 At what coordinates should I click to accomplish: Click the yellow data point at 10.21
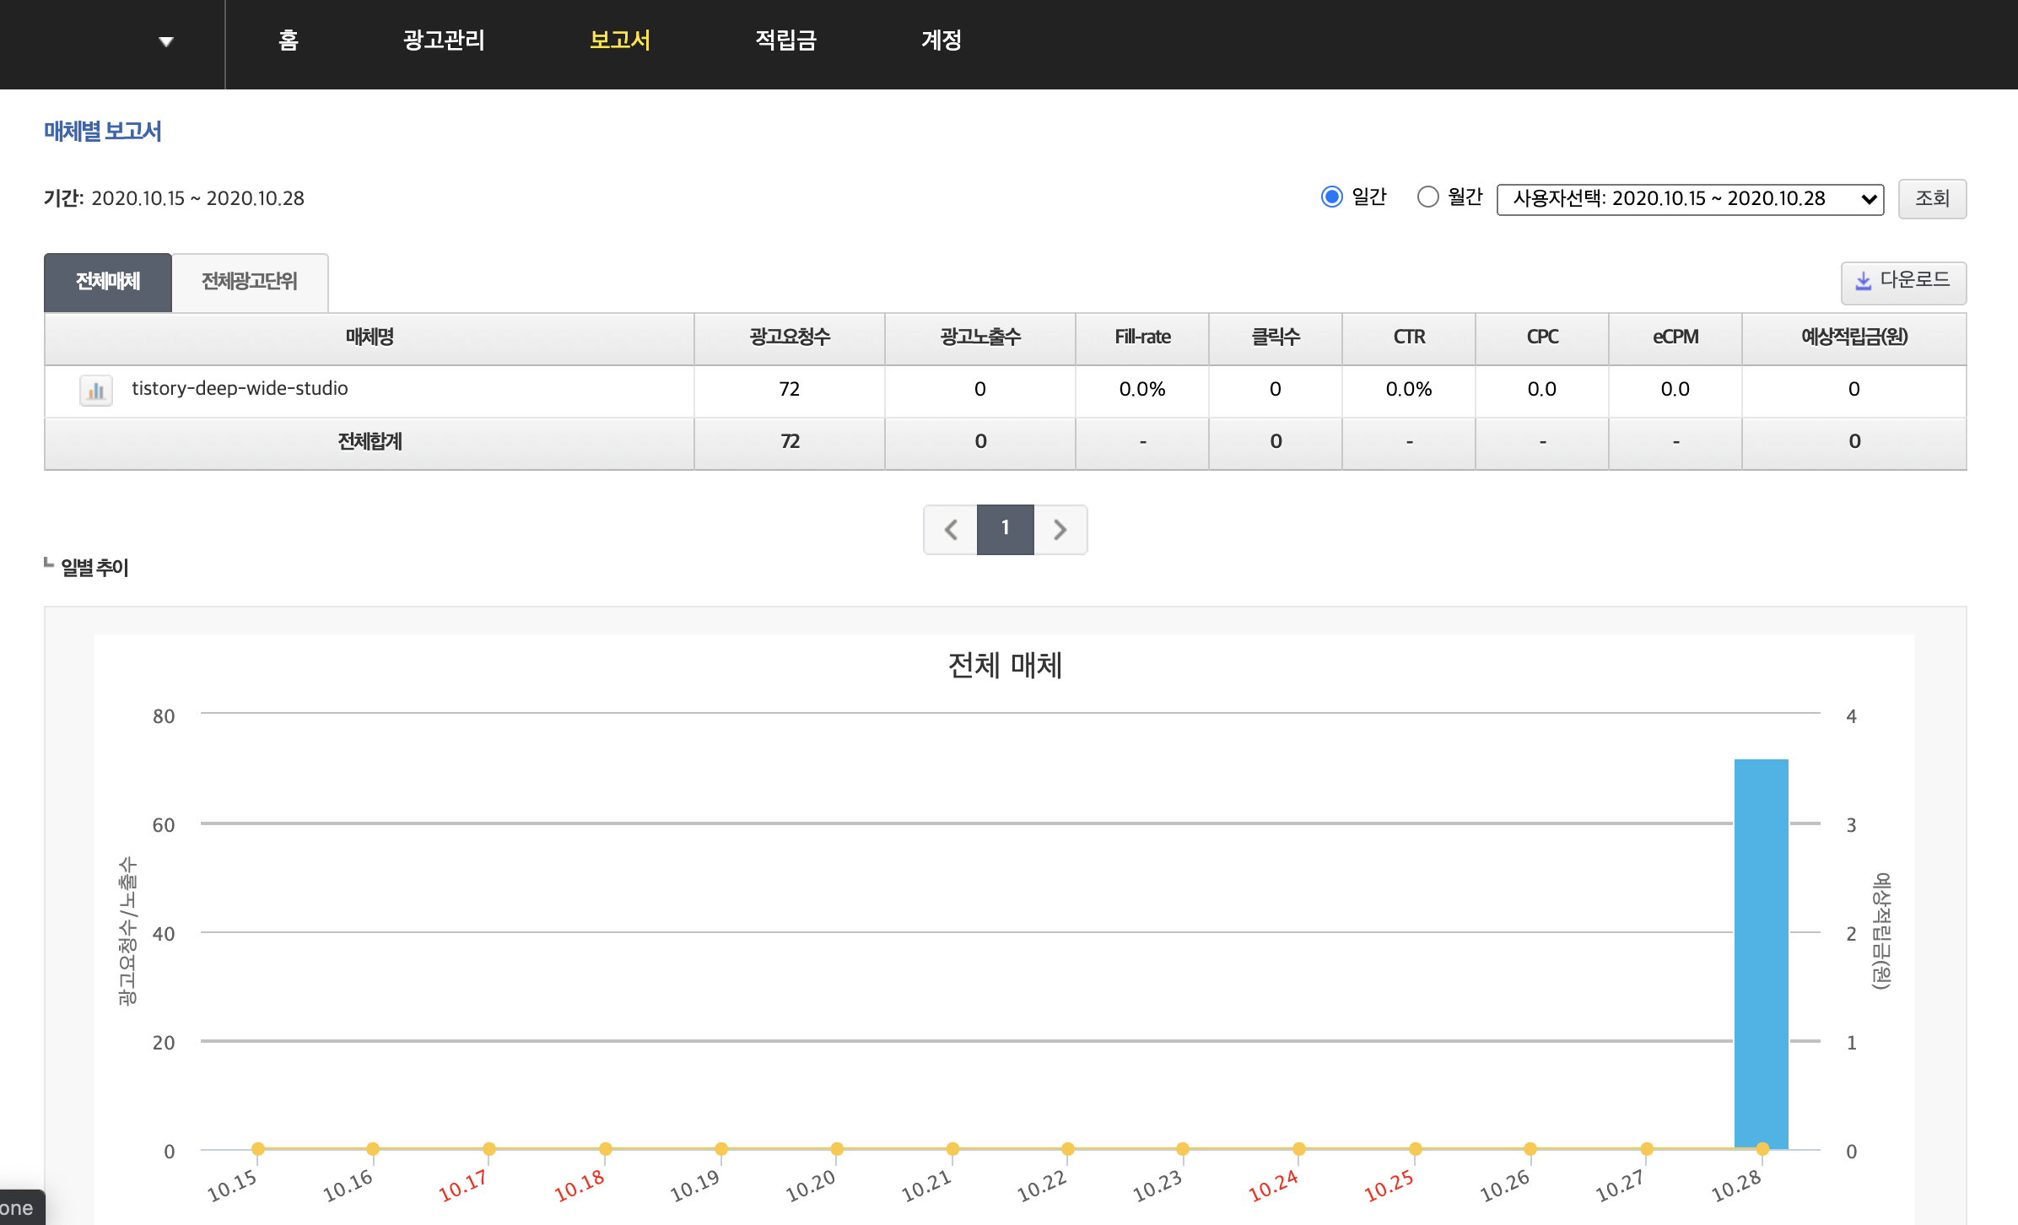pyautogui.click(x=952, y=1148)
